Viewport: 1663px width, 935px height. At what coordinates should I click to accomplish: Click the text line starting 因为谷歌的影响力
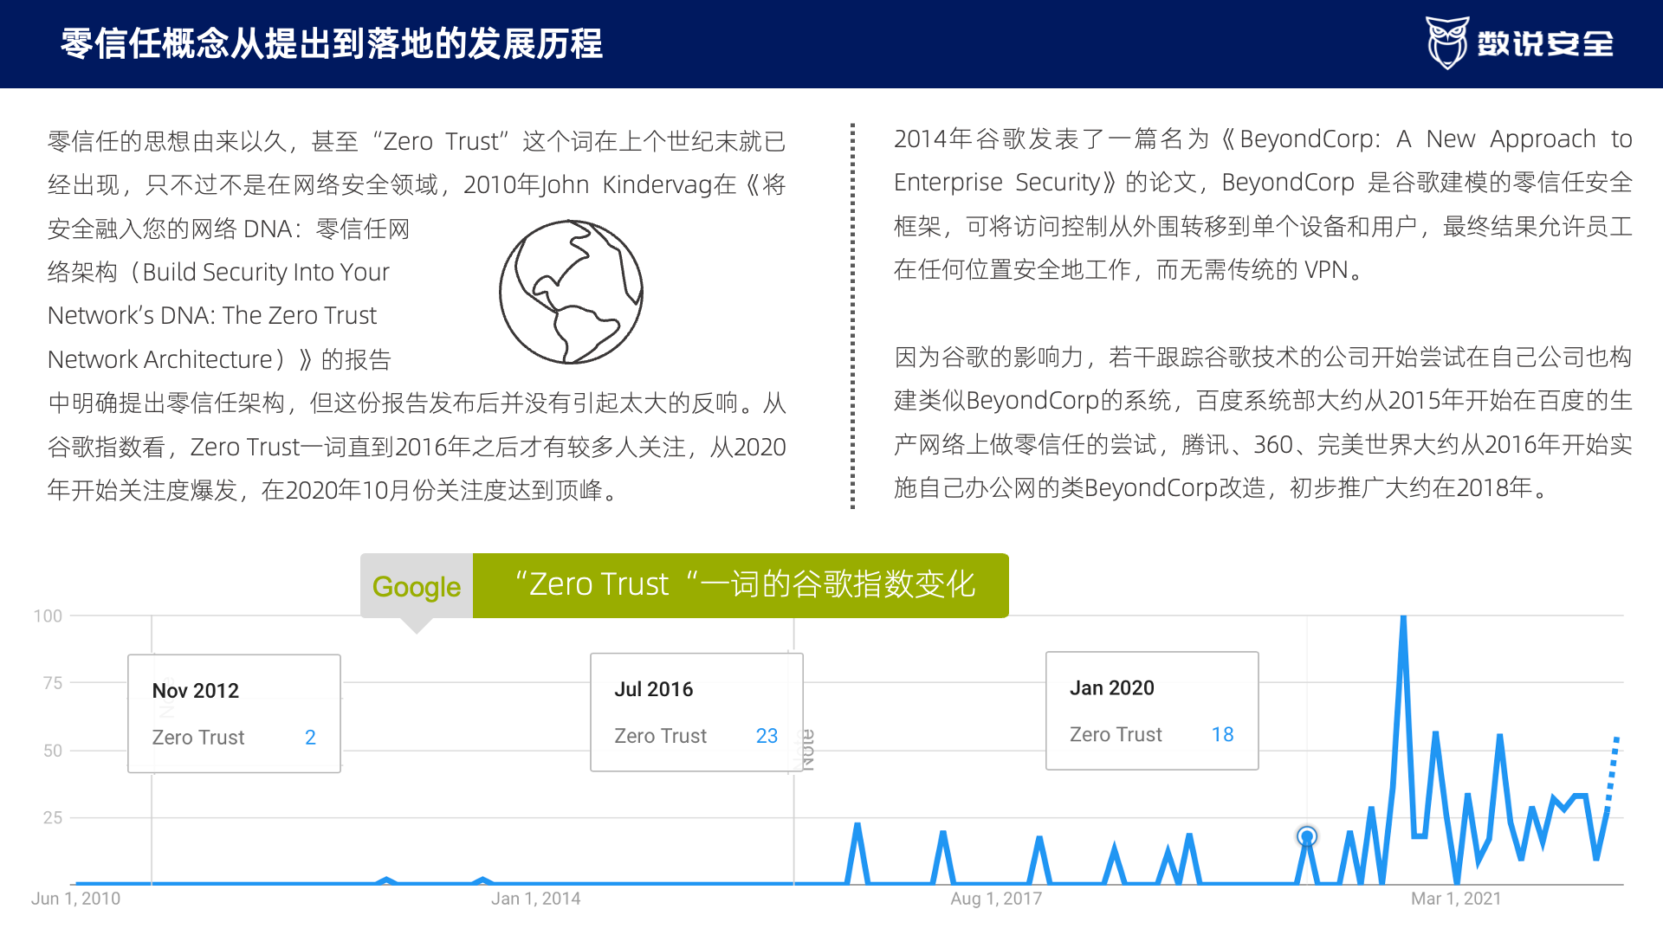click(x=1263, y=357)
